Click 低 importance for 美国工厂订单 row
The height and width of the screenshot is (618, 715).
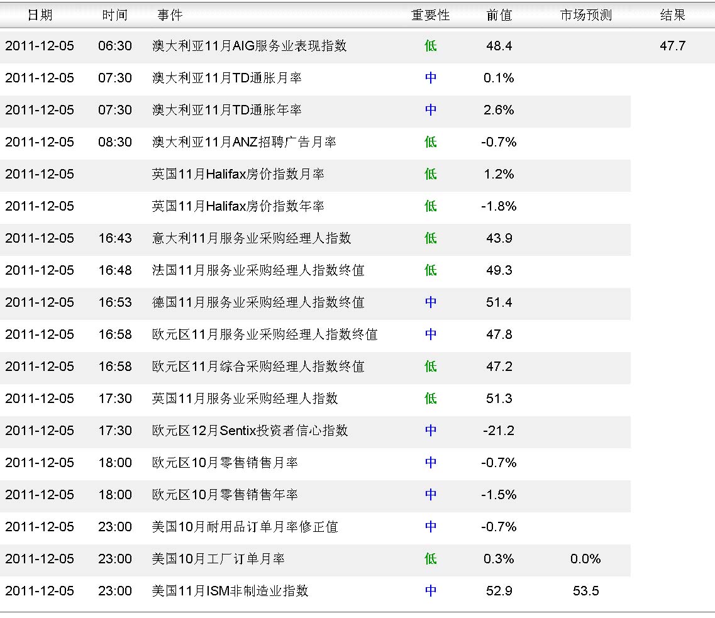pos(431,559)
